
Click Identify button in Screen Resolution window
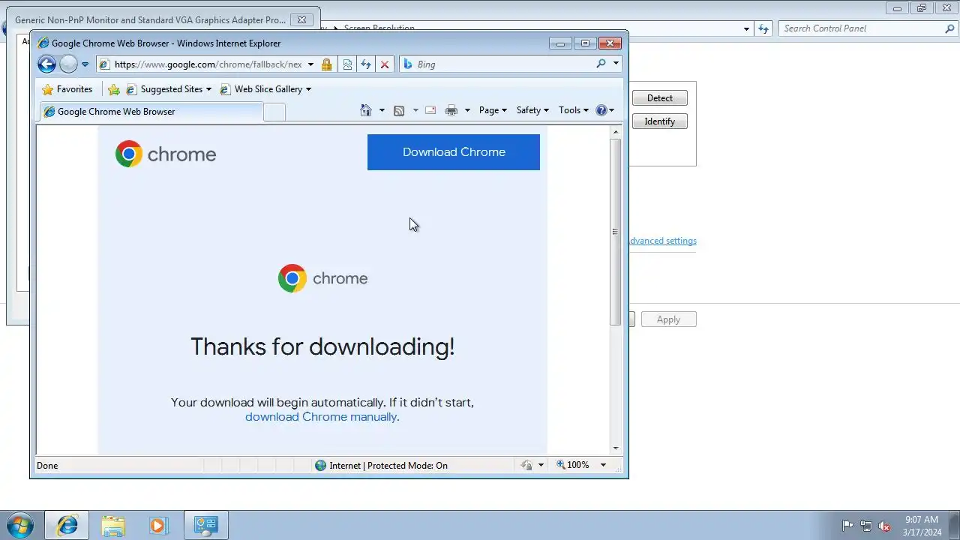coord(660,121)
